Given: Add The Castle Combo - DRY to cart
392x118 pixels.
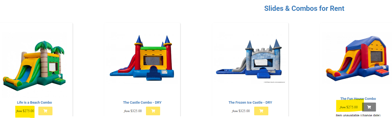Looking at the screenshot, I should point(153,111).
